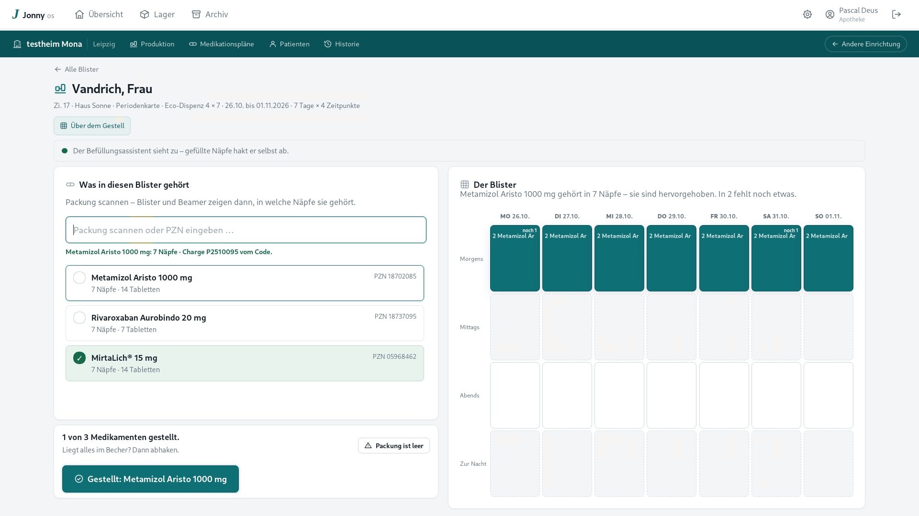Click the Mittags cup for MI 28.10.
The image size is (919, 516).
(x=619, y=327)
